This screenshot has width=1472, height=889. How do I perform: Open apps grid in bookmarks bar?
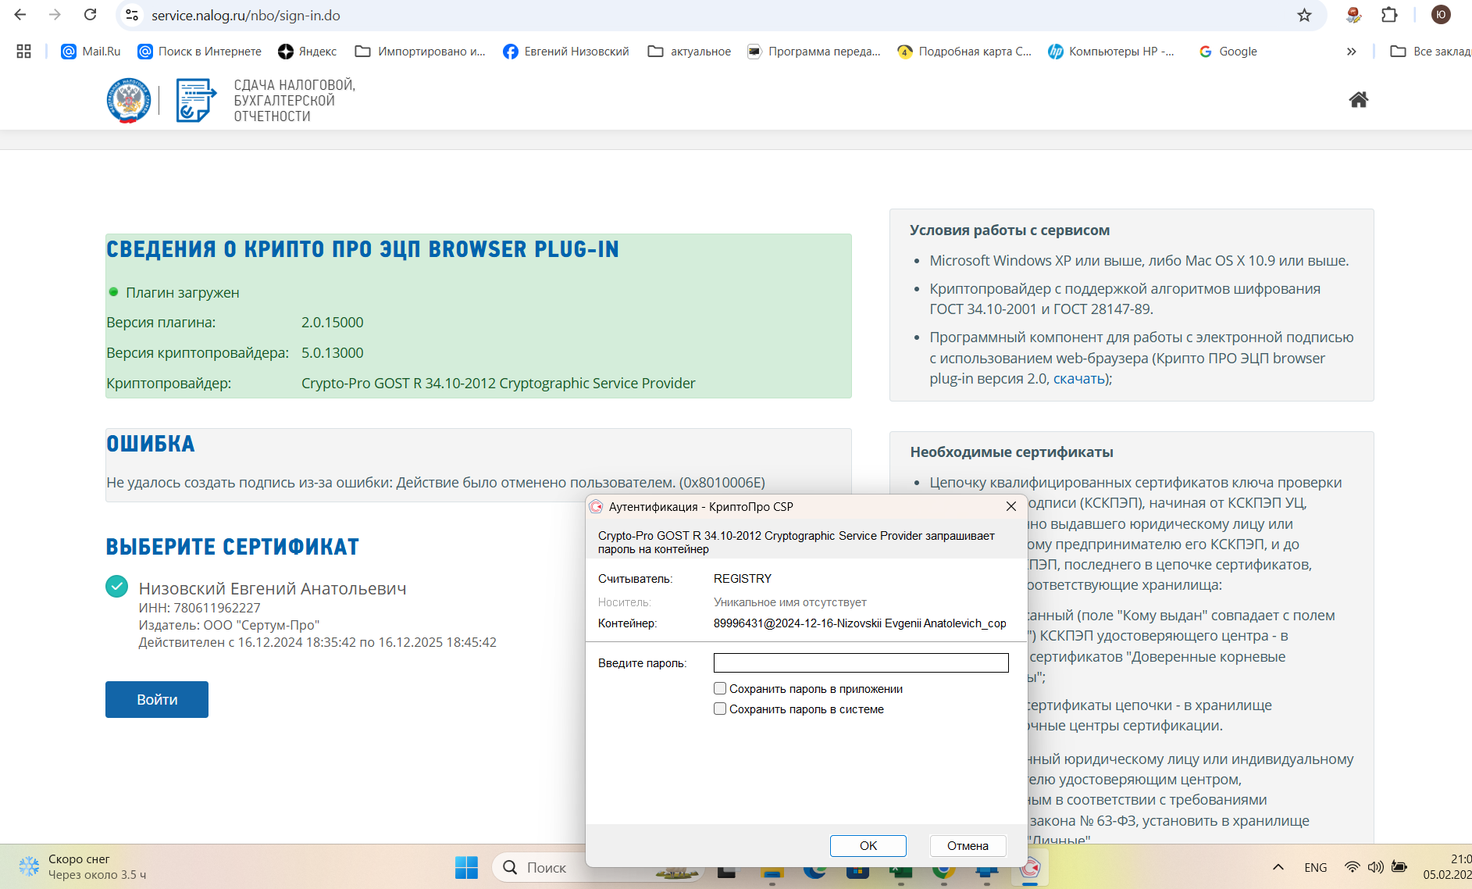pos(23,52)
